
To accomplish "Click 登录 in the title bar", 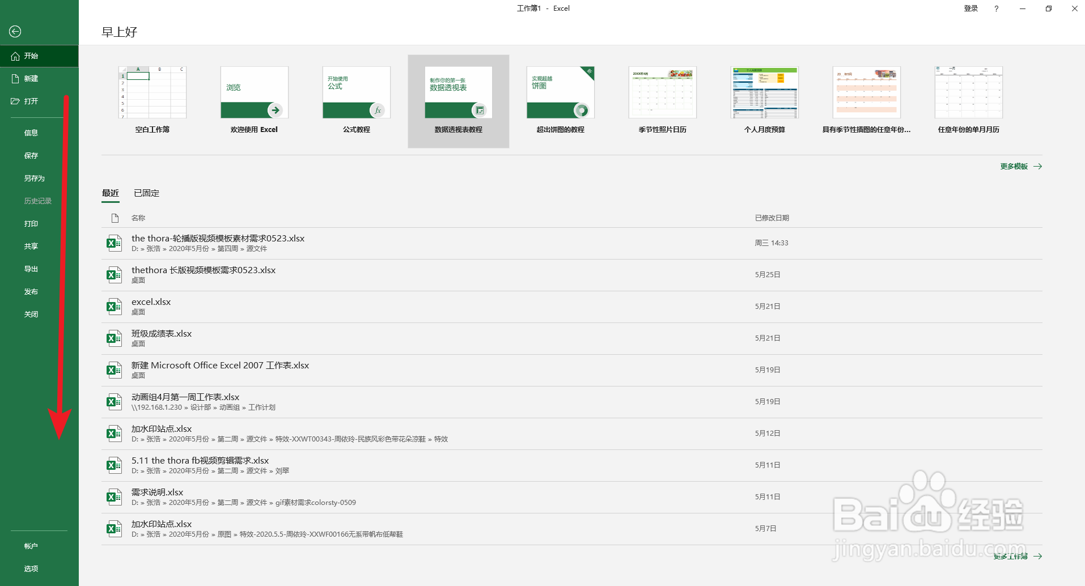I will (971, 9).
